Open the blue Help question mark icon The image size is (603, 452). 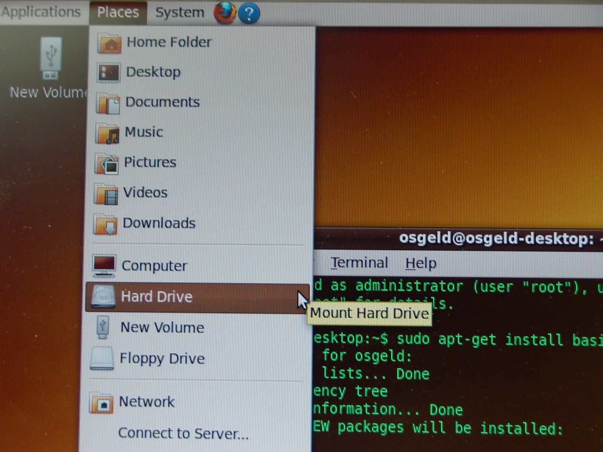coord(249,14)
